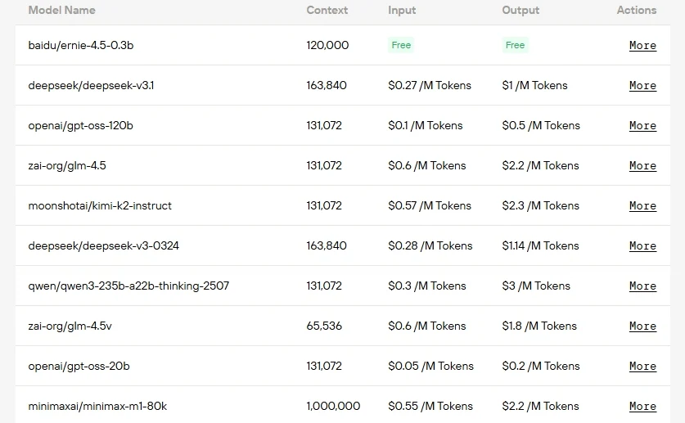Click the Actions column header
The width and height of the screenshot is (685, 423).
tap(637, 10)
